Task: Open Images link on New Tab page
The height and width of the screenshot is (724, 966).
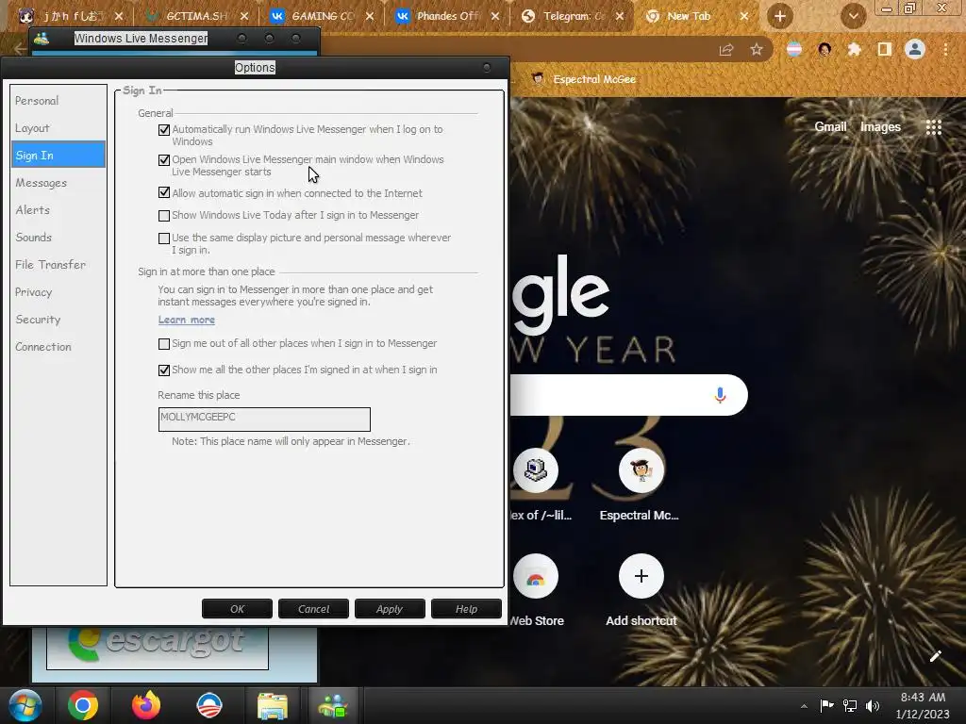Action: point(880,127)
